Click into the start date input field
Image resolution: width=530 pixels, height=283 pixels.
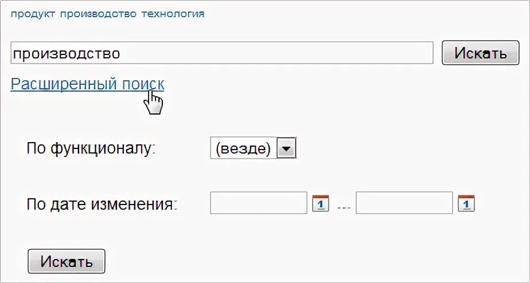[259, 203]
